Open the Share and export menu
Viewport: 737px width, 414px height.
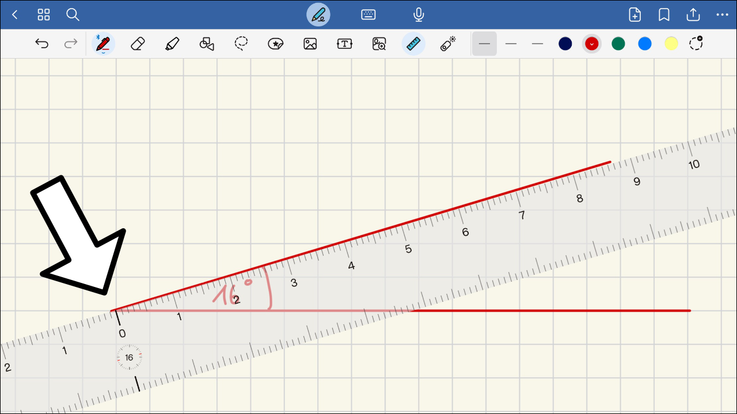tap(693, 15)
